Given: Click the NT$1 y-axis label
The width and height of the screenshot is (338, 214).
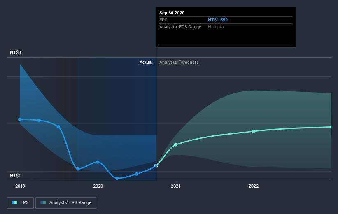Looking at the screenshot, I should click(x=15, y=176).
